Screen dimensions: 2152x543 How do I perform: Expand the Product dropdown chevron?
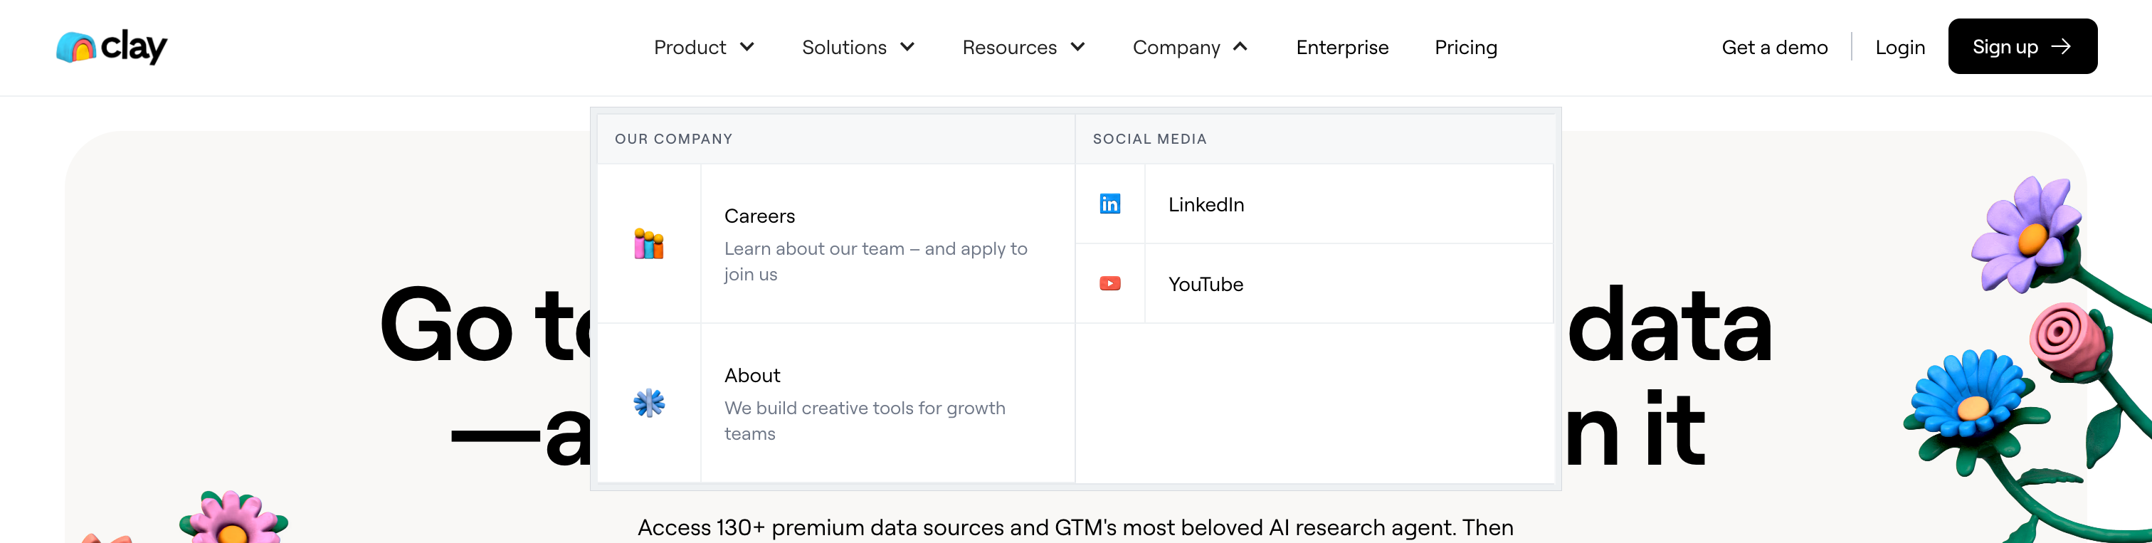pos(748,47)
